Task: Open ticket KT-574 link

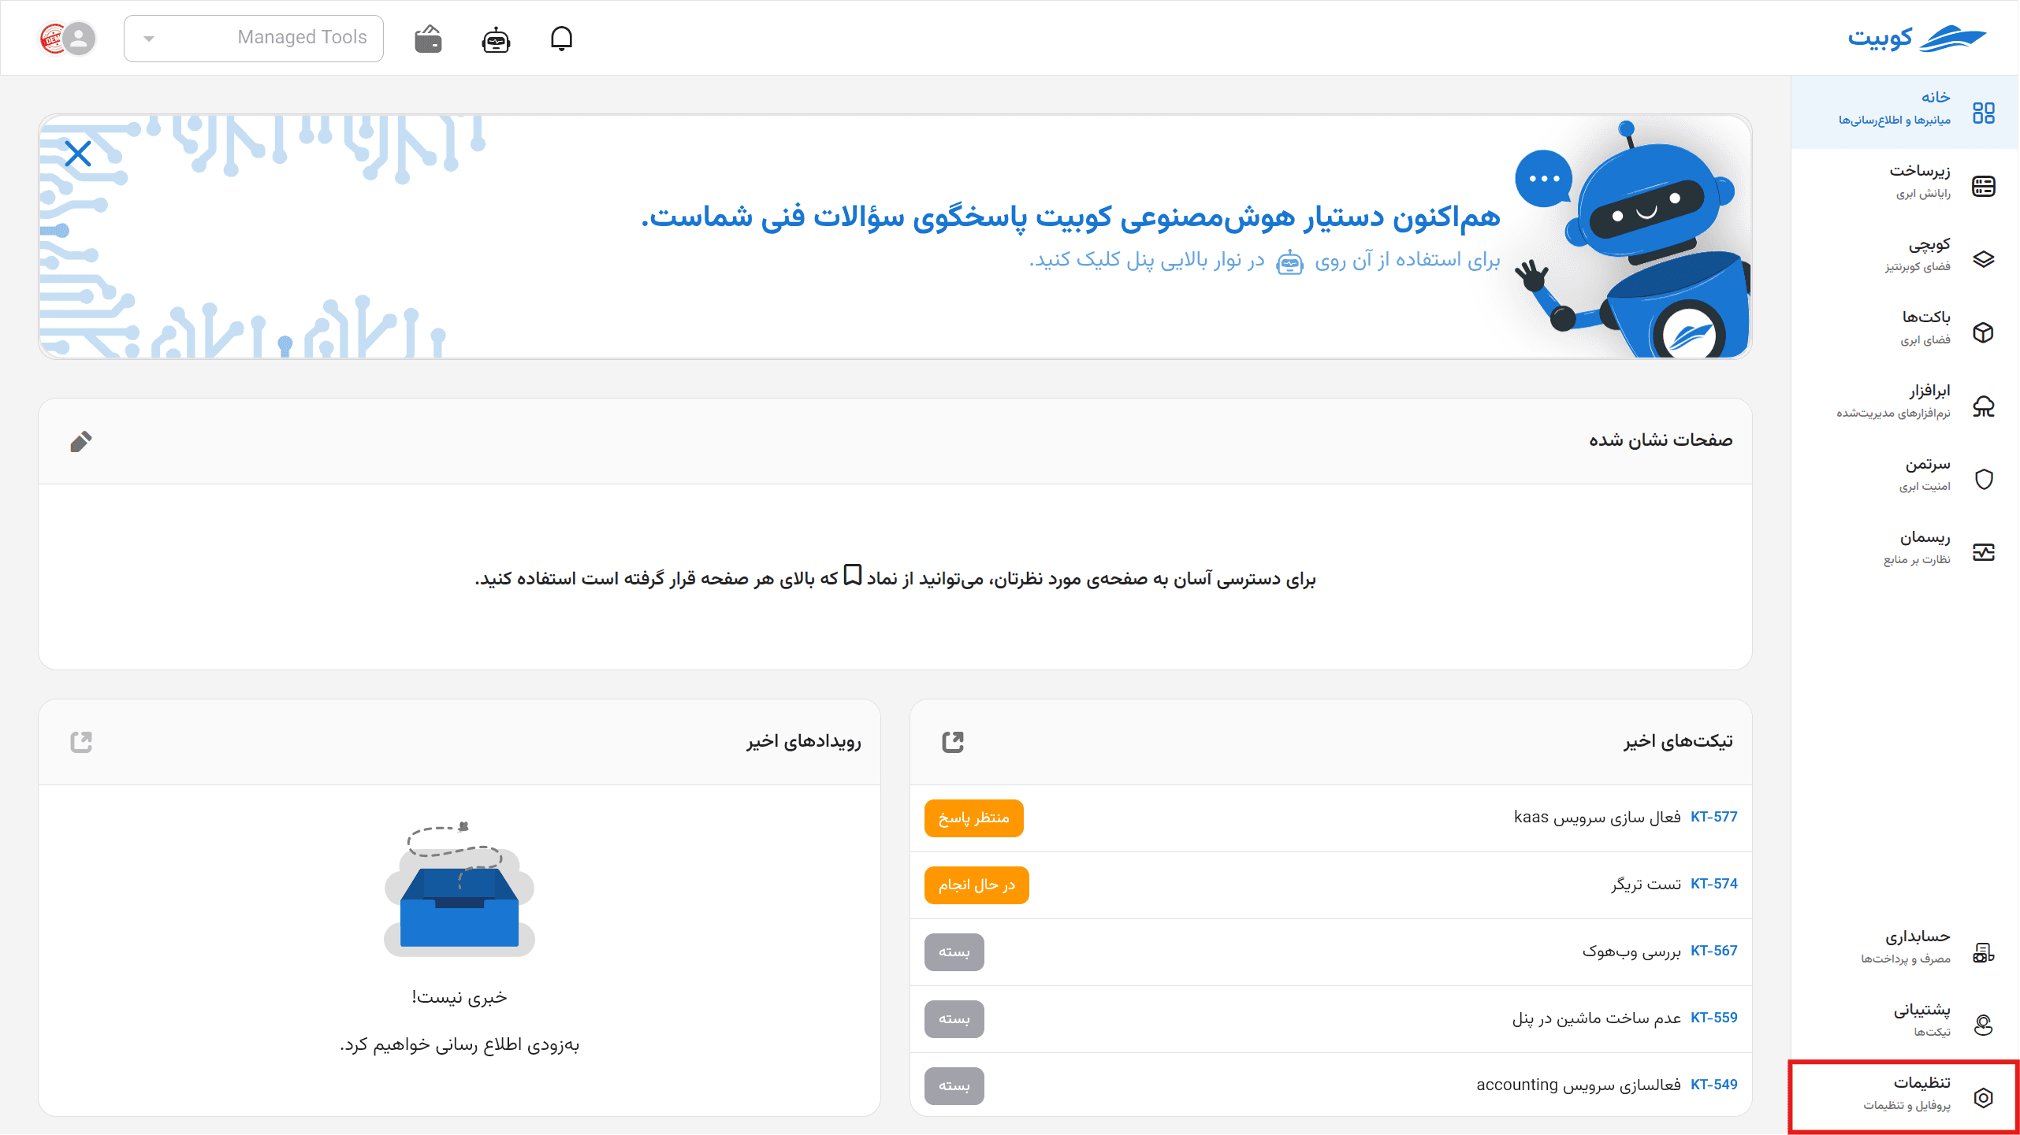Action: [x=1713, y=884]
